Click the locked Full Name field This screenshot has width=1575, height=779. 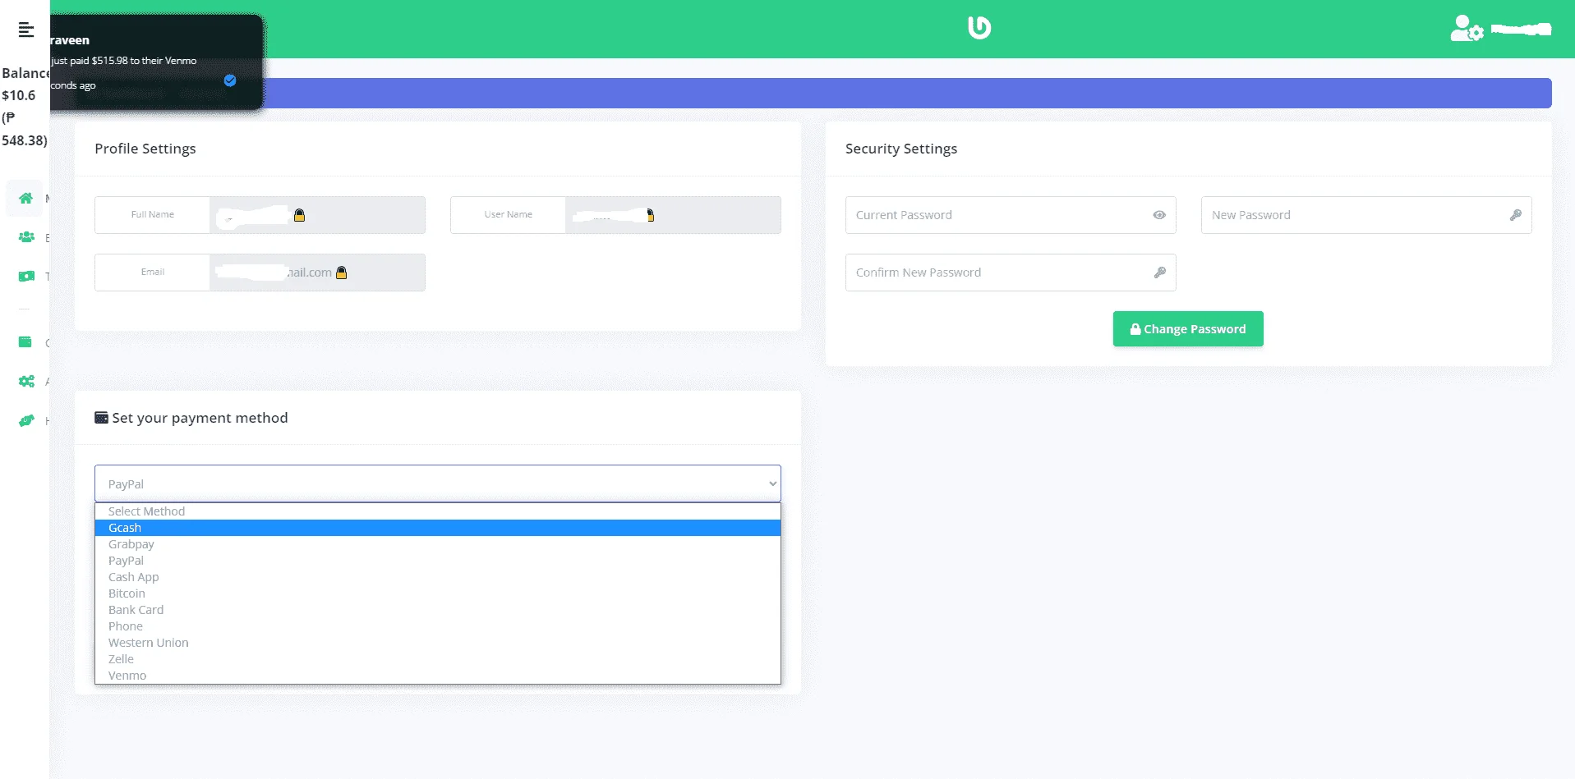click(317, 215)
